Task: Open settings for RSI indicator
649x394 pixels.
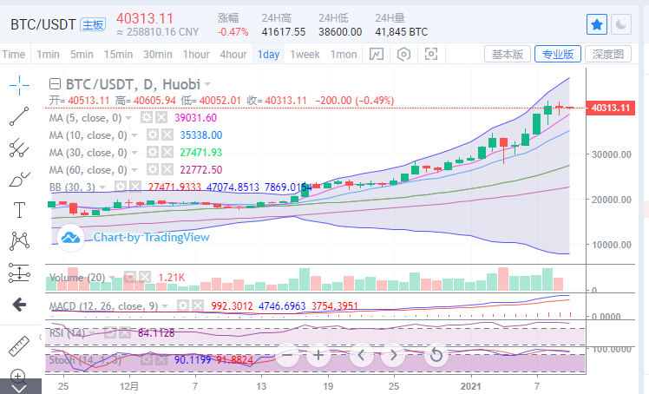Action: click(x=109, y=332)
